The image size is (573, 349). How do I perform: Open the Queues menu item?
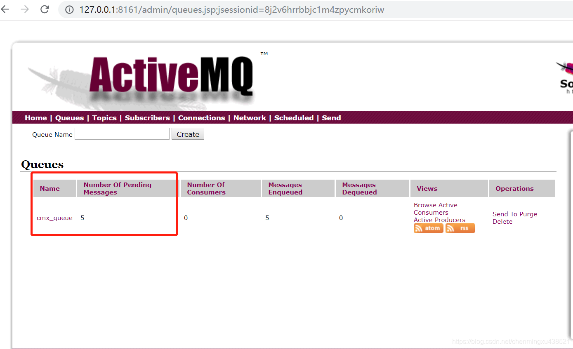69,118
